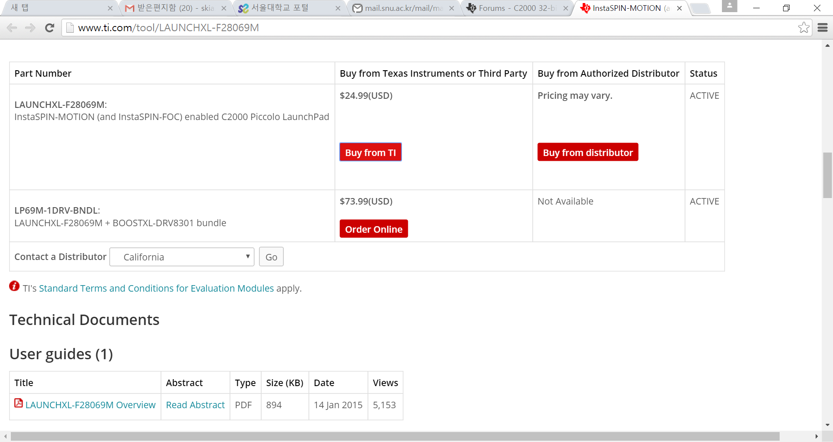Screen dimensions: 833x442
Task: Click the browser back navigation arrow
Action: tap(12, 28)
